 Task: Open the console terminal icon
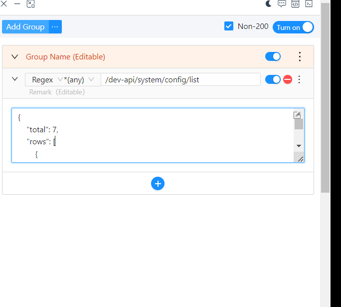coord(309,3)
